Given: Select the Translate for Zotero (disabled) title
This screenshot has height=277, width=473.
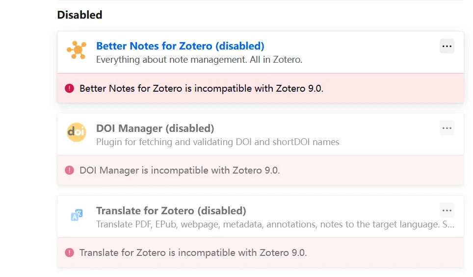Looking at the screenshot, I should pyautogui.click(x=171, y=211).
